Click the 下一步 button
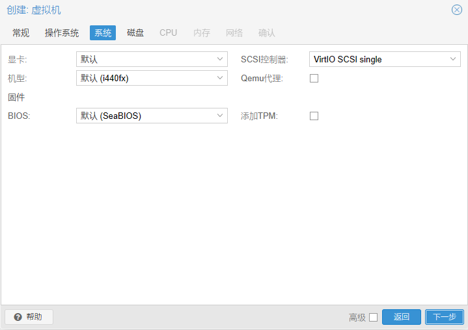This screenshot has height=330, width=468. tap(445, 317)
